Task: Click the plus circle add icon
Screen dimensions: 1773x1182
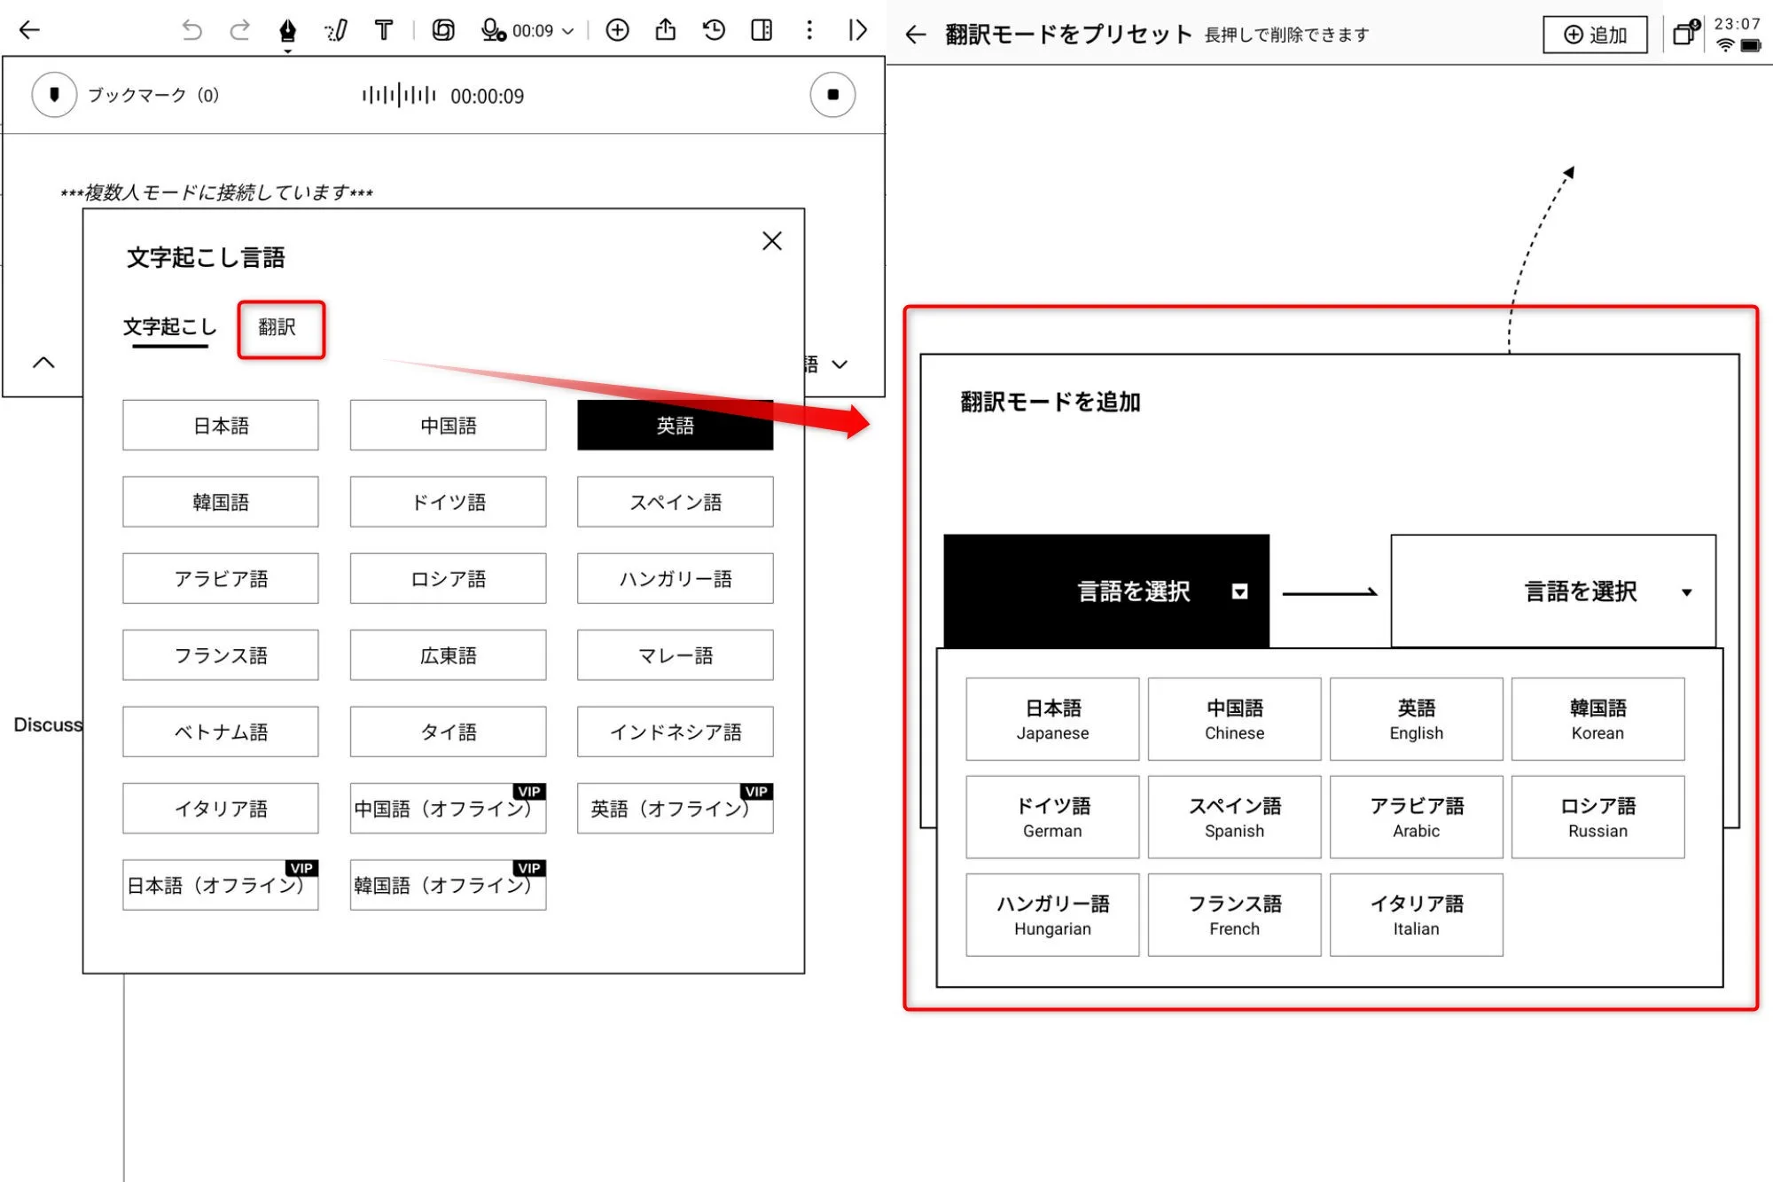Action: 617,31
